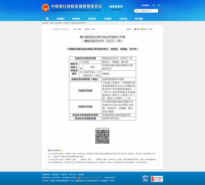This screenshot has width=205, height=185.
Task: Open 网站地图 footer link
Action: (55, 174)
